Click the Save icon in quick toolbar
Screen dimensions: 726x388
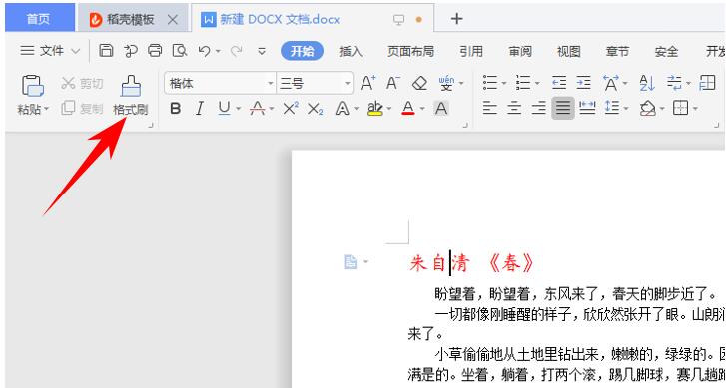[106, 51]
